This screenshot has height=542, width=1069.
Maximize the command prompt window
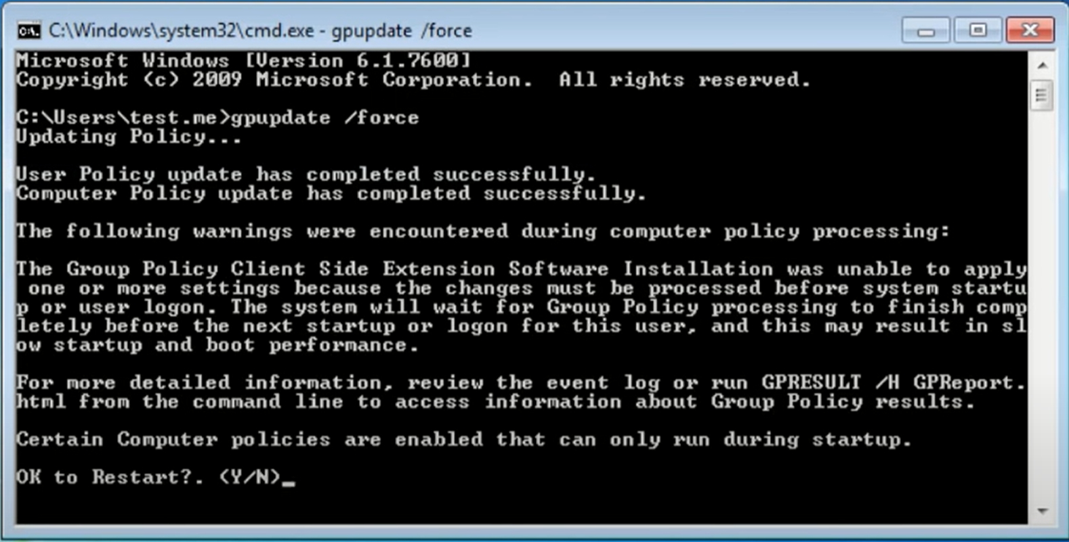977,30
